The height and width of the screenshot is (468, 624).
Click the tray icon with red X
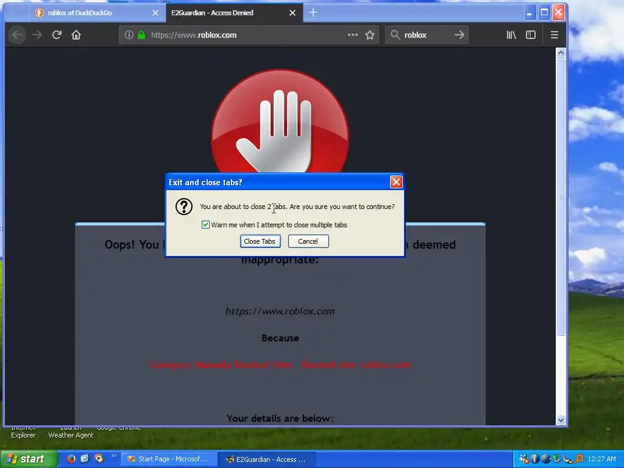(524, 459)
